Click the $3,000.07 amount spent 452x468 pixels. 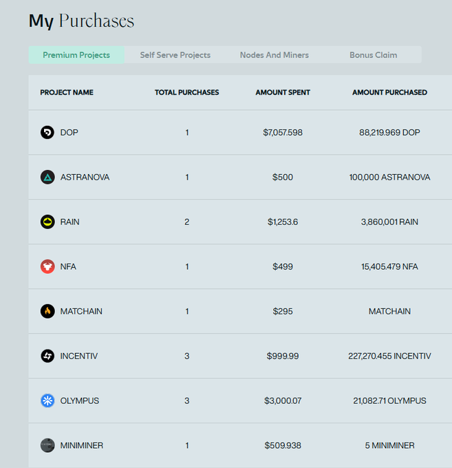(x=283, y=401)
